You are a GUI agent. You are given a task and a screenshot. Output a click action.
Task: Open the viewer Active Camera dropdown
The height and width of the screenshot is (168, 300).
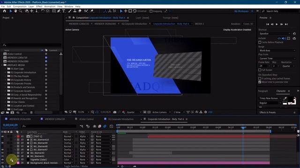pos(161,112)
